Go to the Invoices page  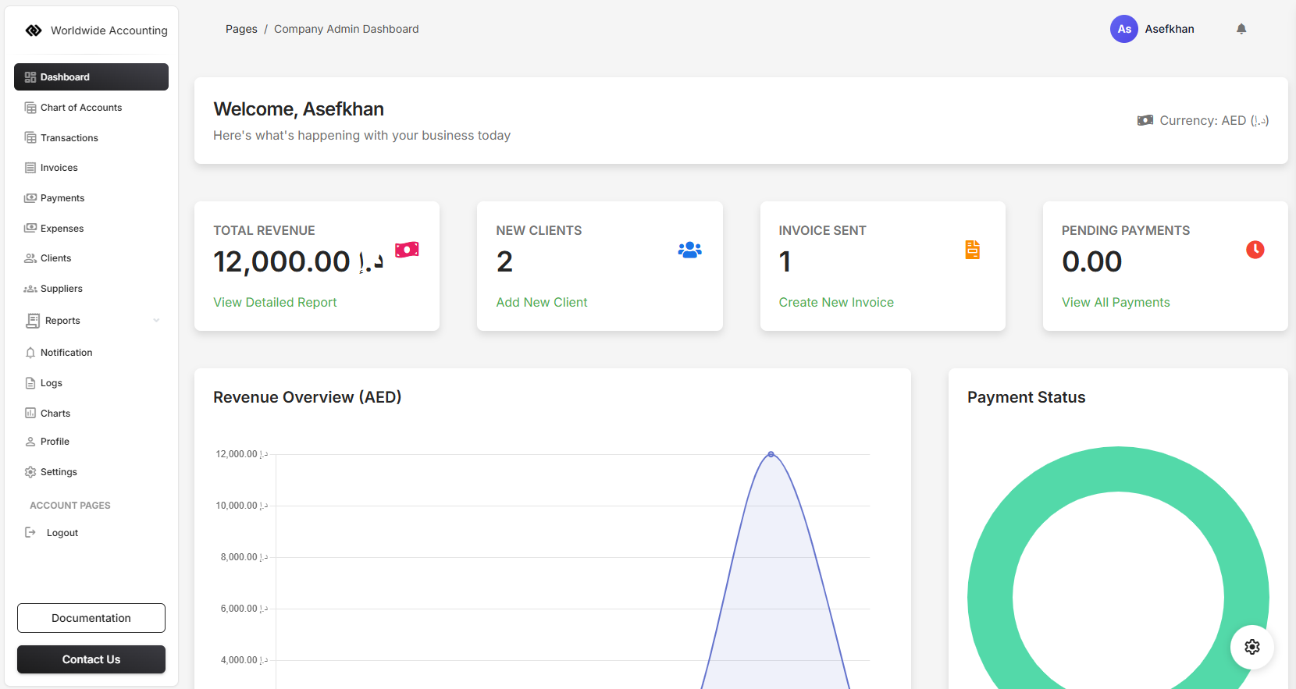point(59,168)
